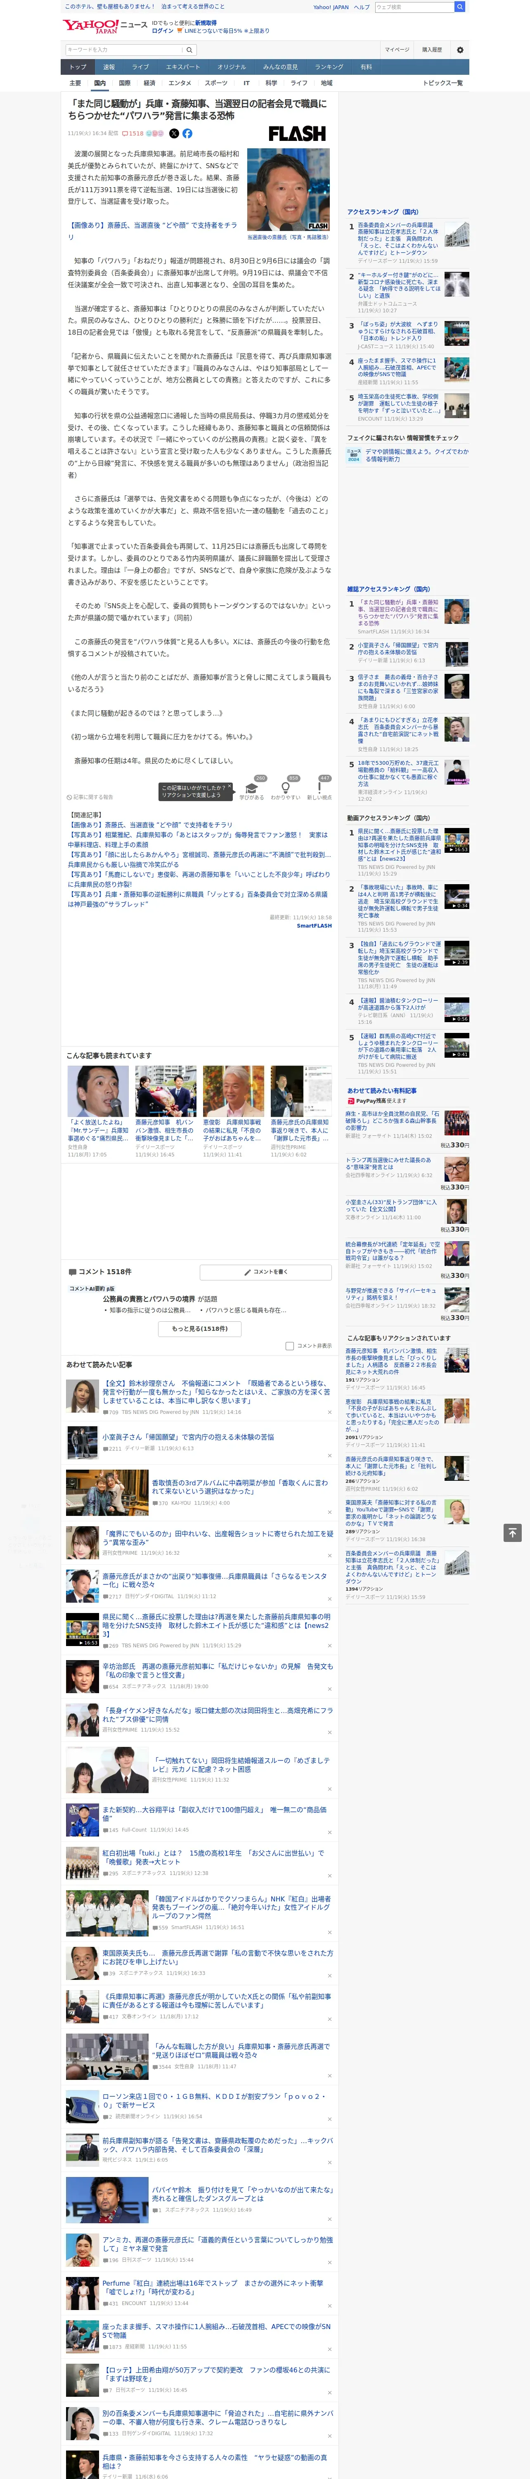Open the SmartFLASH source link
Viewport: 530px width, 2479px height.
(314, 926)
